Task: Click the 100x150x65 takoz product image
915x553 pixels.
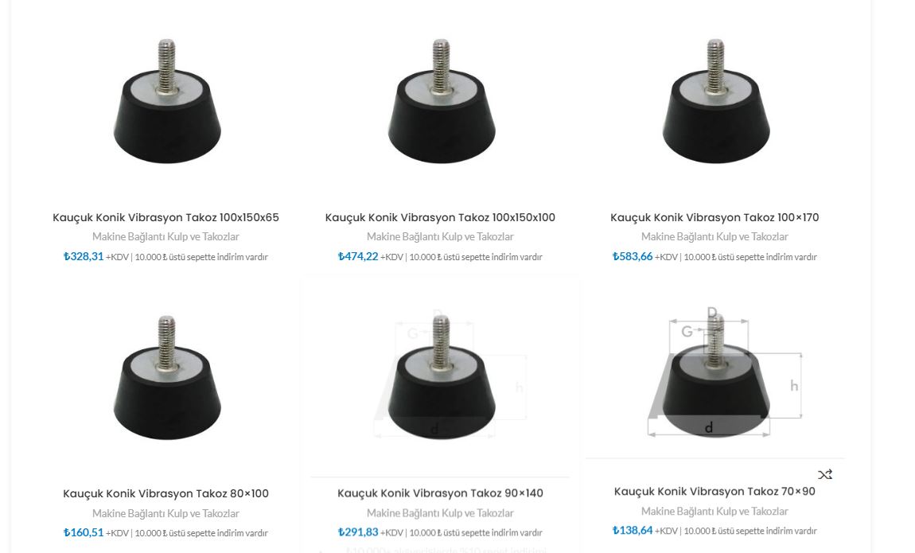Action: point(167,101)
